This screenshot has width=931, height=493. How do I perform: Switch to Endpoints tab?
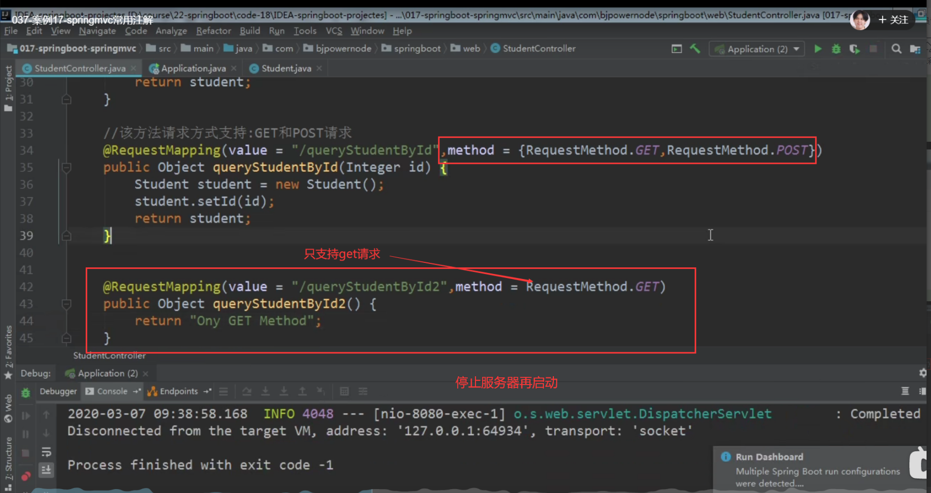point(179,392)
